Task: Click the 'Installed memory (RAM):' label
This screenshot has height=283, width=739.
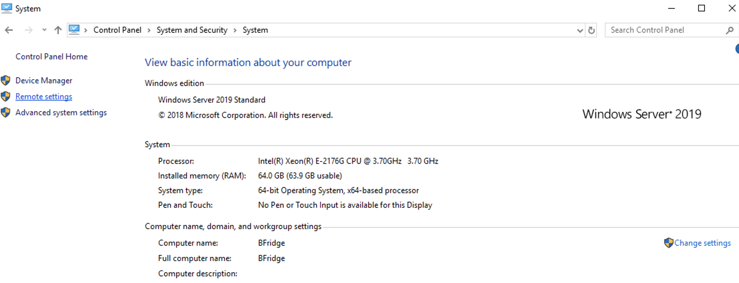Action: 202,176
